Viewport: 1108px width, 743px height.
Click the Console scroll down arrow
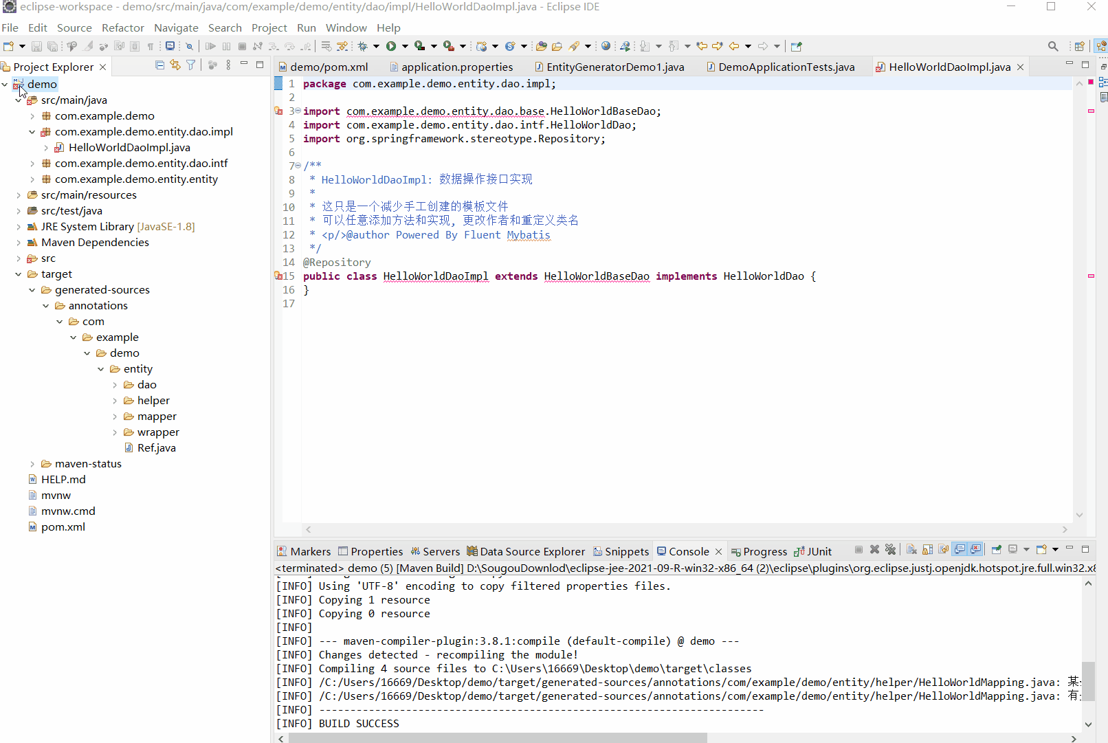1088,724
